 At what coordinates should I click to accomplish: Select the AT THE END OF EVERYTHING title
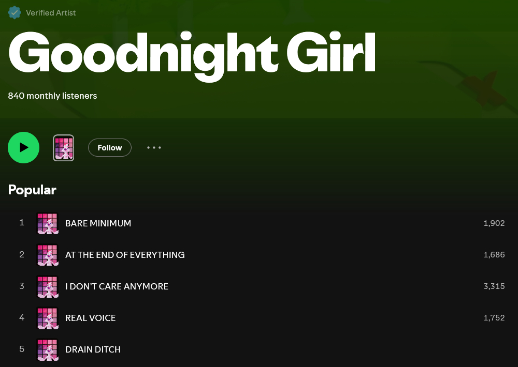click(x=125, y=255)
